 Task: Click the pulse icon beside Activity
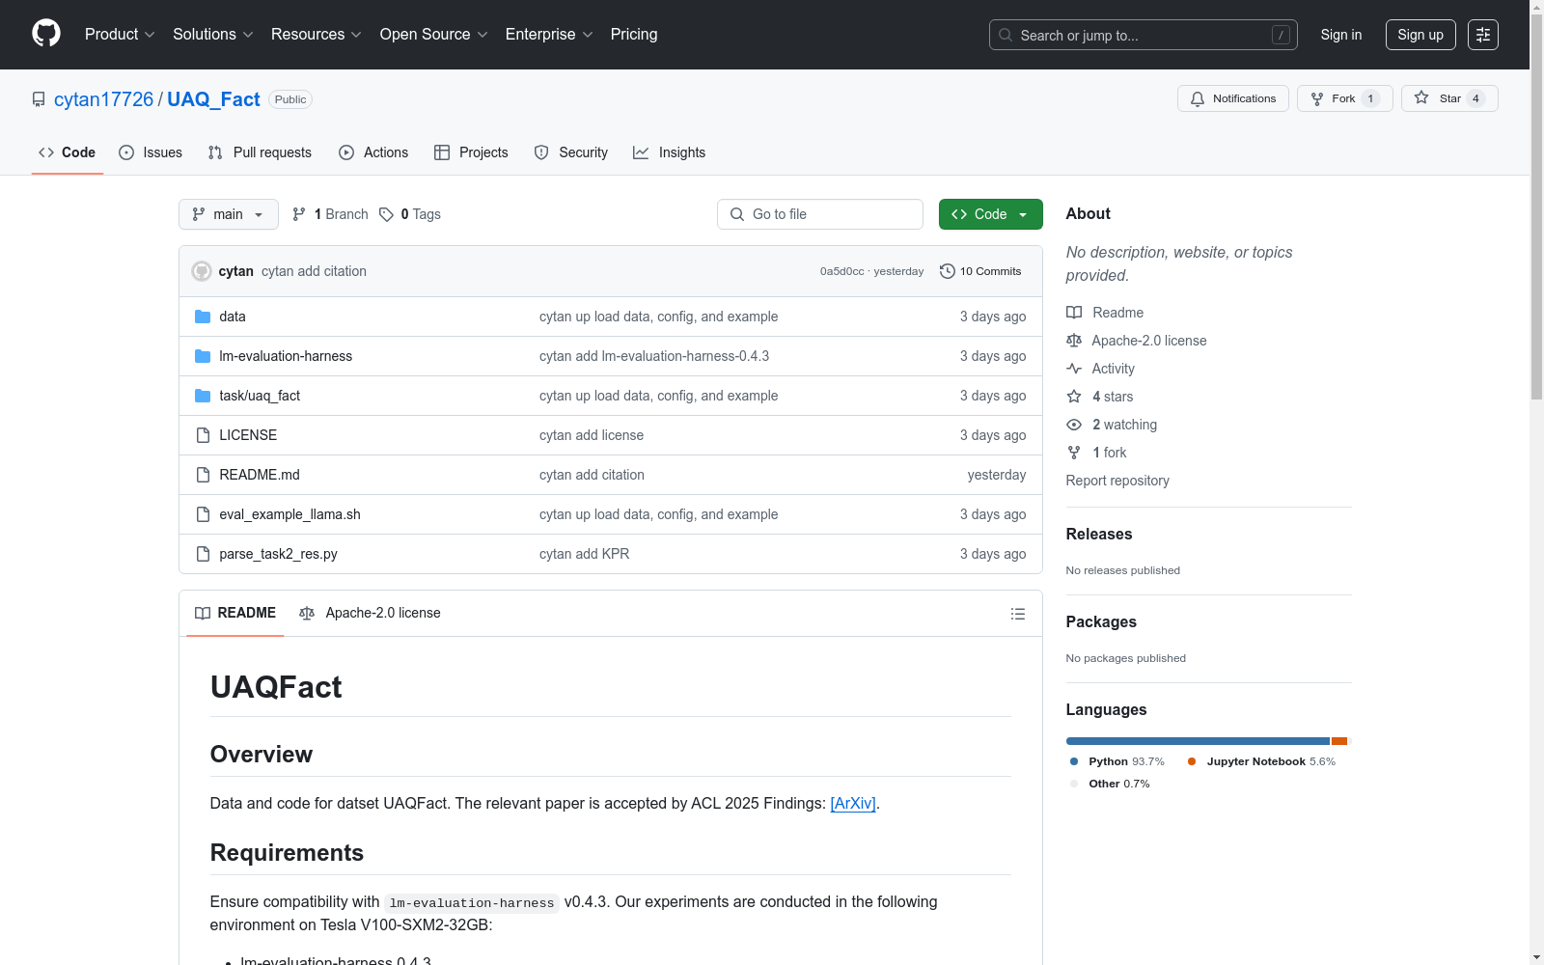[x=1074, y=369]
